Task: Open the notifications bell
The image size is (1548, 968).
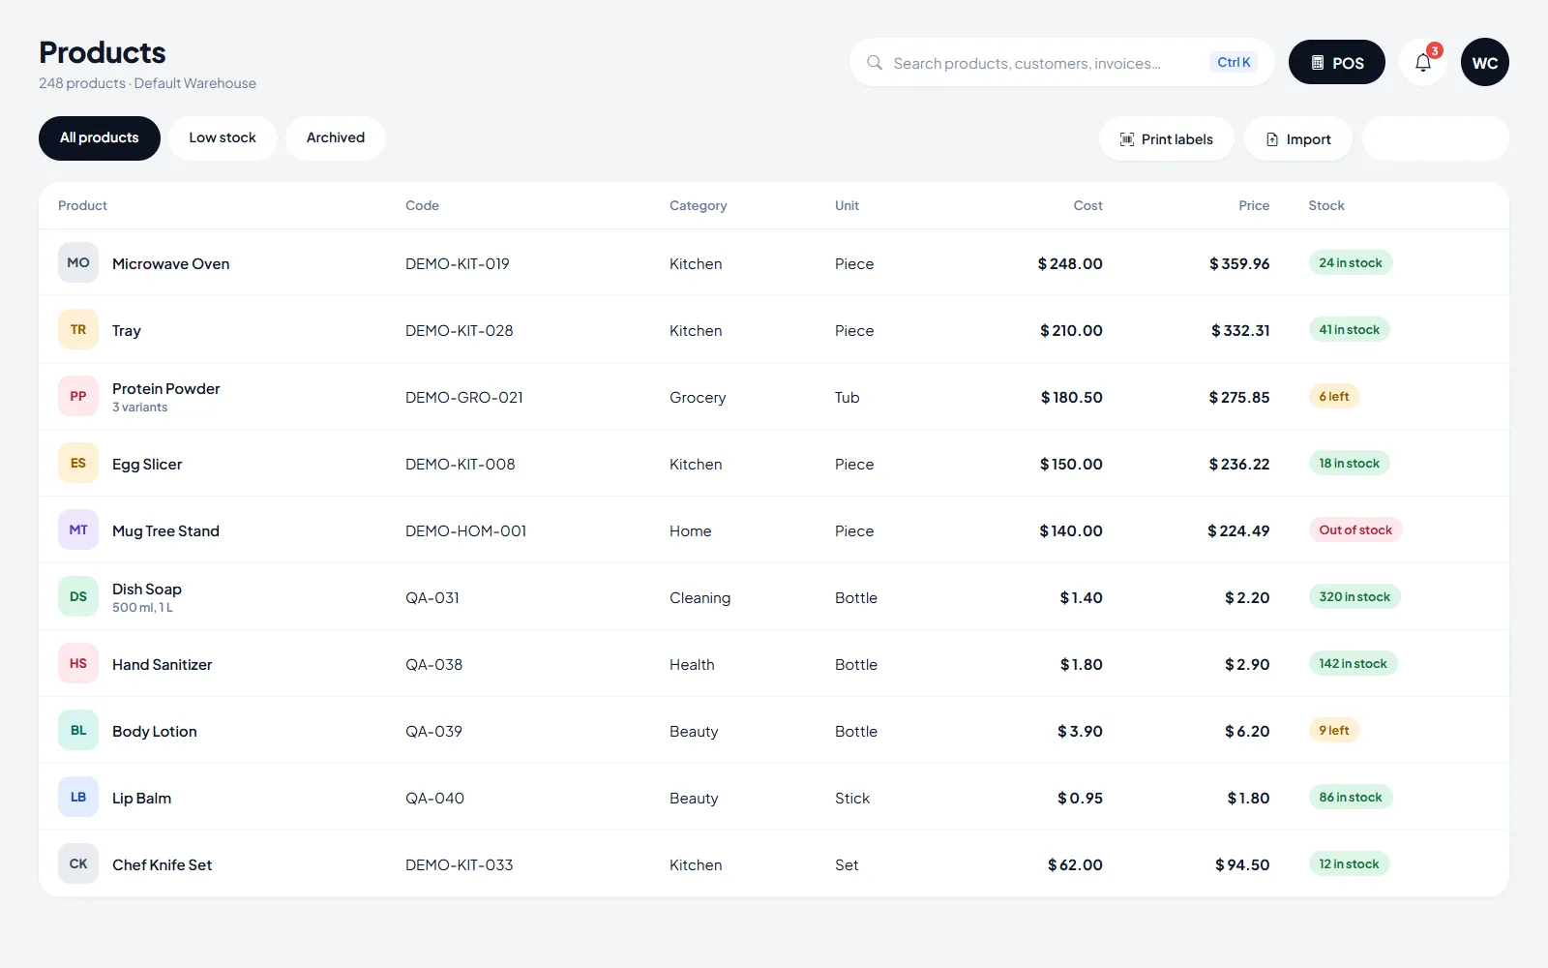Action: tap(1422, 62)
